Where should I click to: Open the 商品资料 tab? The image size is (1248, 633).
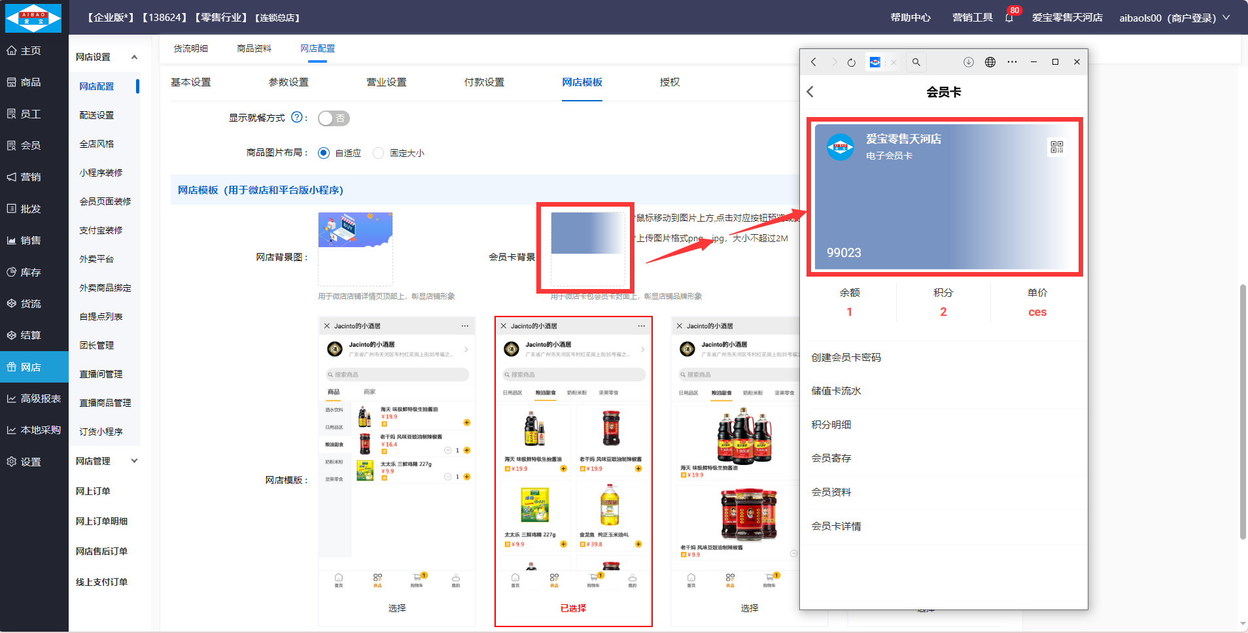click(254, 48)
